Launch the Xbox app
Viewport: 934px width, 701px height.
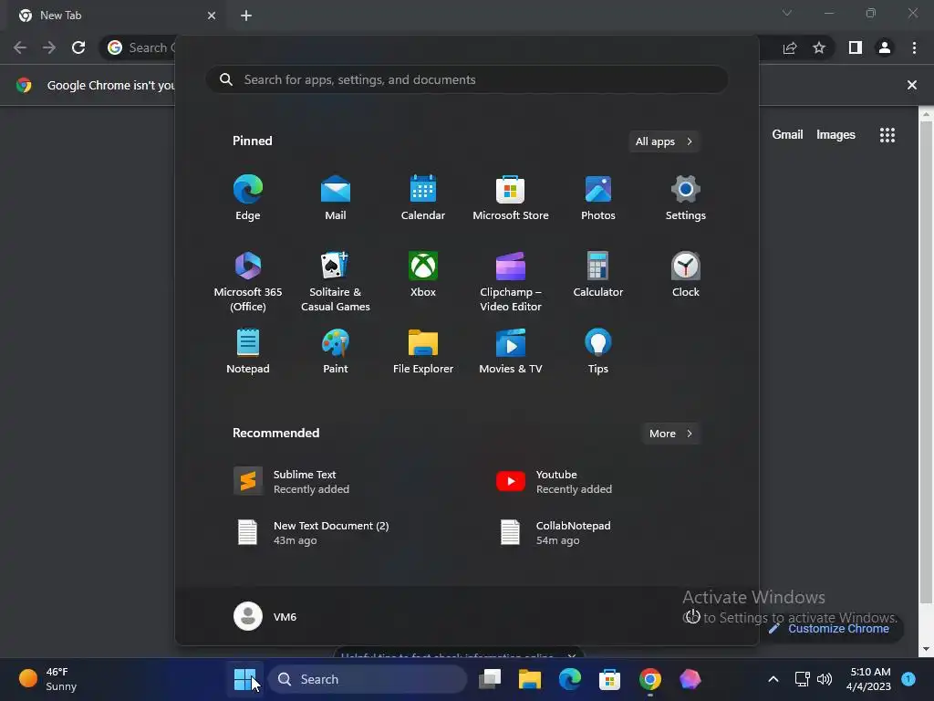pyautogui.click(x=423, y=274)
